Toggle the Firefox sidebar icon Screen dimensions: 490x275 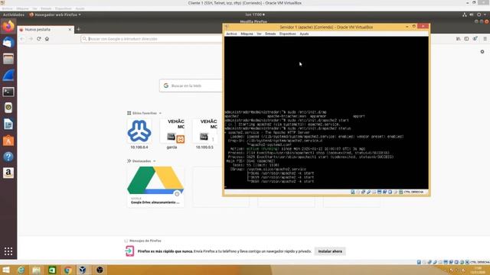tap(466, 39)
